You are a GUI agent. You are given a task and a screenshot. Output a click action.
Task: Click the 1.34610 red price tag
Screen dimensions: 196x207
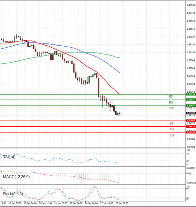pos(191,126)
